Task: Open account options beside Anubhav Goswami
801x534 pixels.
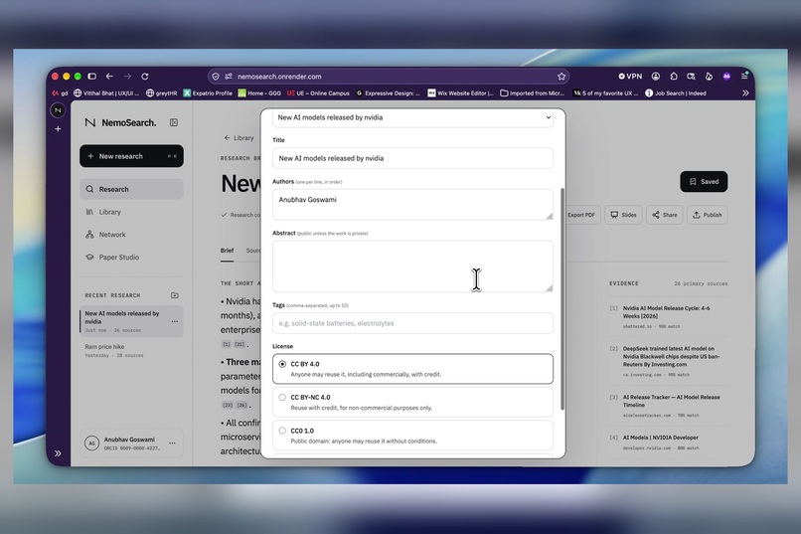Action: click(x=172, y=444)
